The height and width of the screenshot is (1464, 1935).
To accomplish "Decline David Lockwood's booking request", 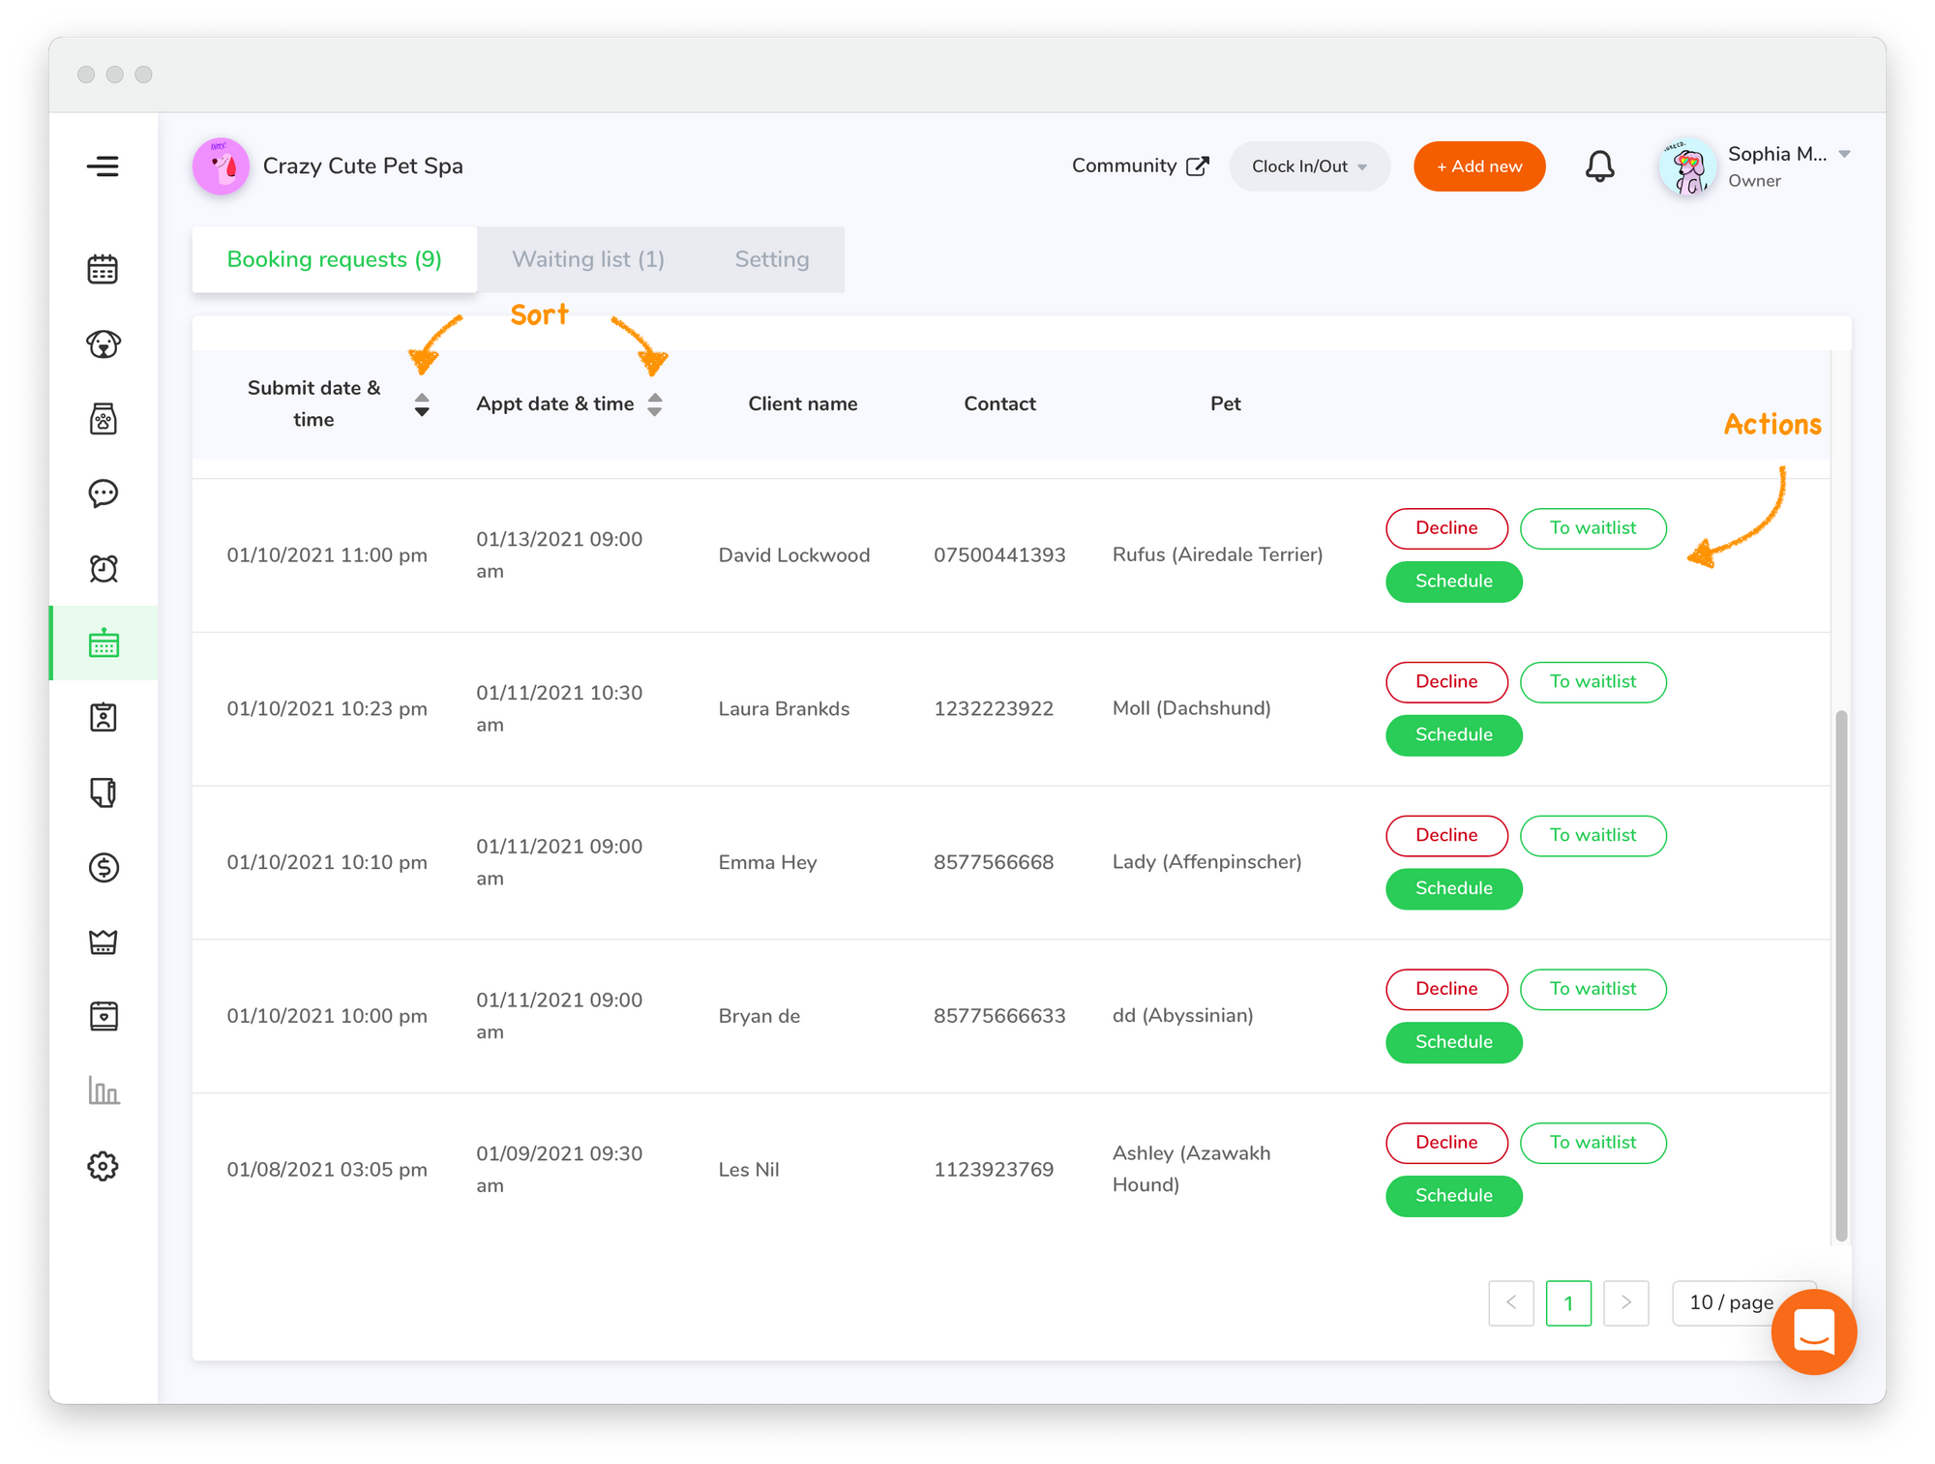I will pos(1445,528).
